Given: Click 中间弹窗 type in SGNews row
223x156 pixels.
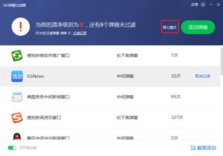Looking at the screenshot, I should [125, 76].
